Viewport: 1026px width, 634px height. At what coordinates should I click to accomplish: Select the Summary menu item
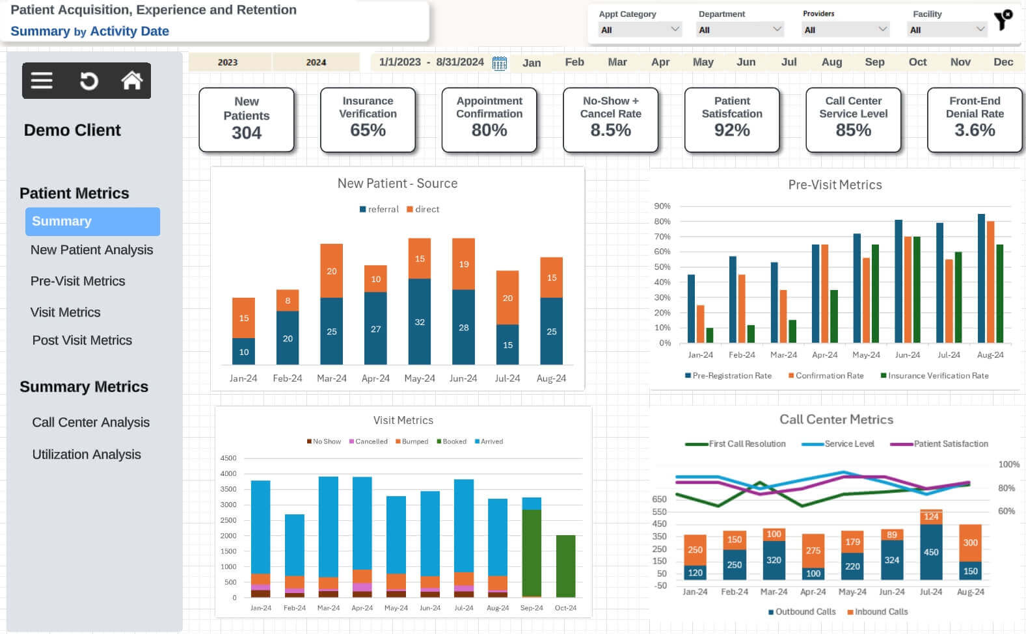92,222
